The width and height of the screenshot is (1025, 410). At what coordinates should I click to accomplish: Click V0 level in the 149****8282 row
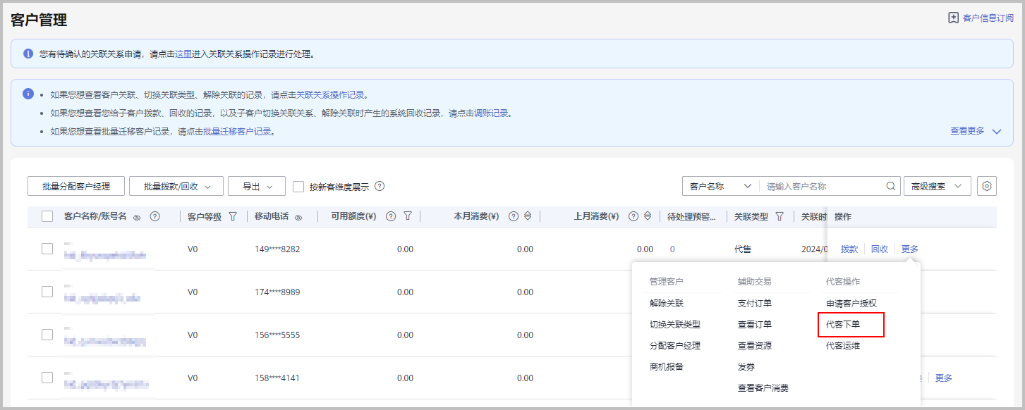click(x=193, y=249)
